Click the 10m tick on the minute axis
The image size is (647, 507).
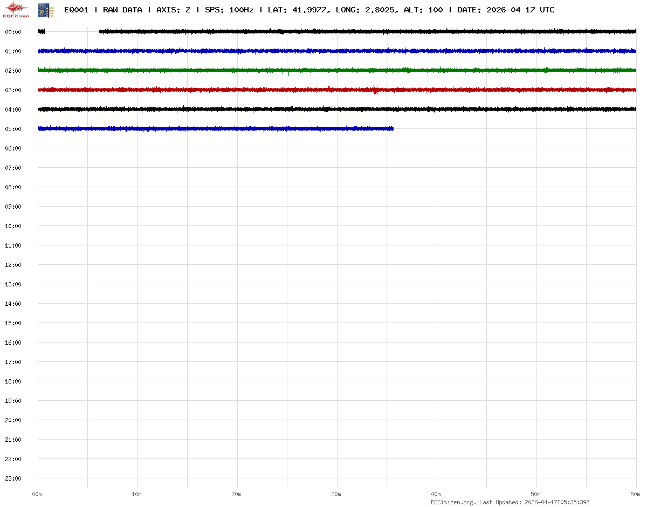click(137, 494)
